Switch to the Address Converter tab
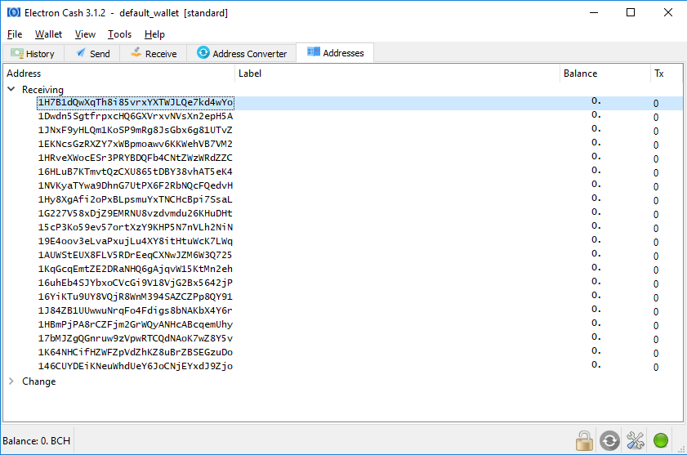The image size is (687, 455). click(x=242, y=53)
